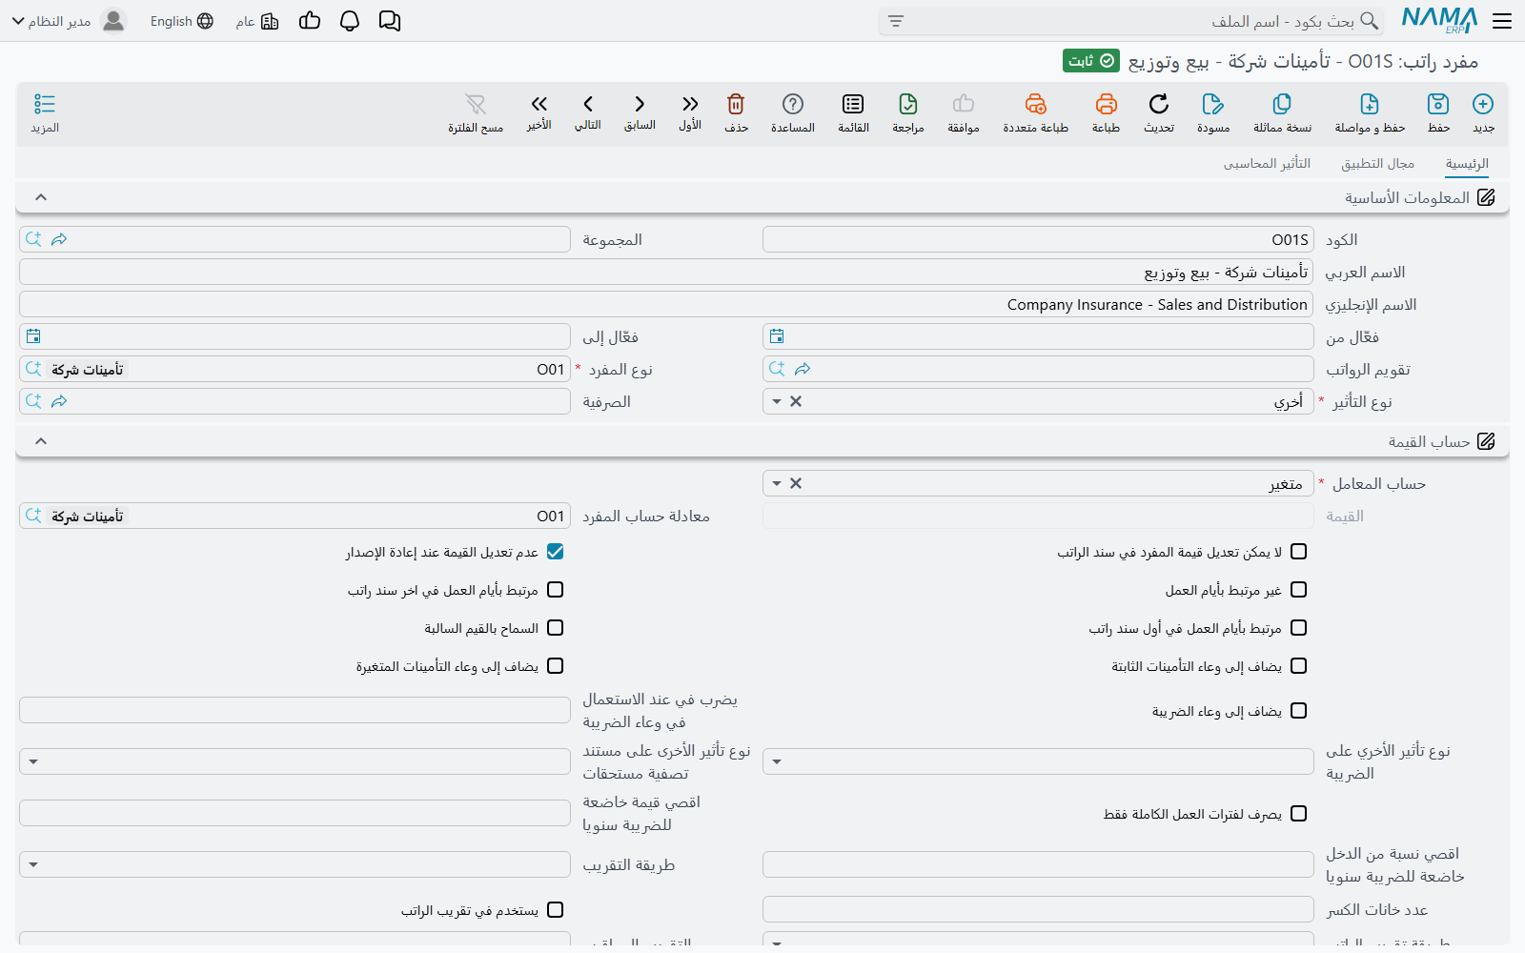Click the search file name box
The width and height of the screenshot is (1525, 953).
click(x=1131, y=21)
